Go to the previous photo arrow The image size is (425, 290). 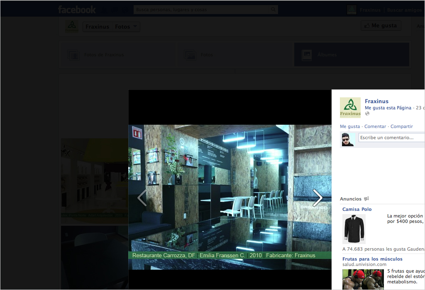click(142, 198)
